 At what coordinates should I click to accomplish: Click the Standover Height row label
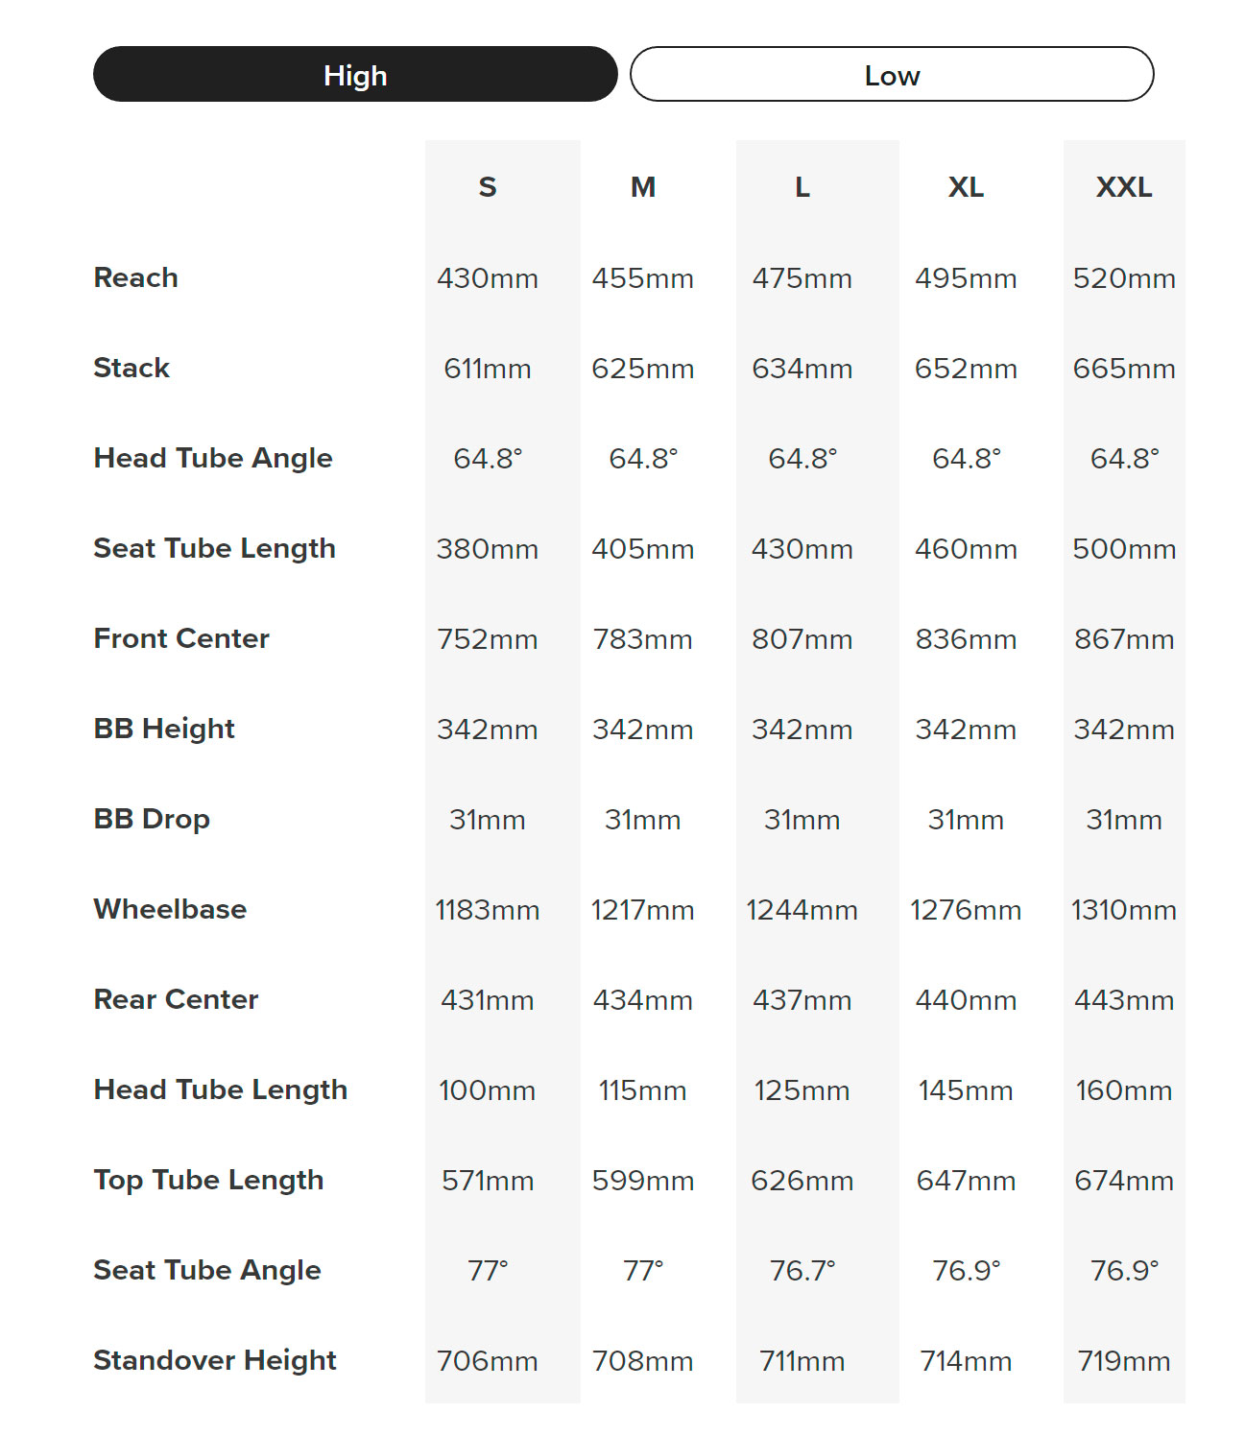(x=215, y=1361)
